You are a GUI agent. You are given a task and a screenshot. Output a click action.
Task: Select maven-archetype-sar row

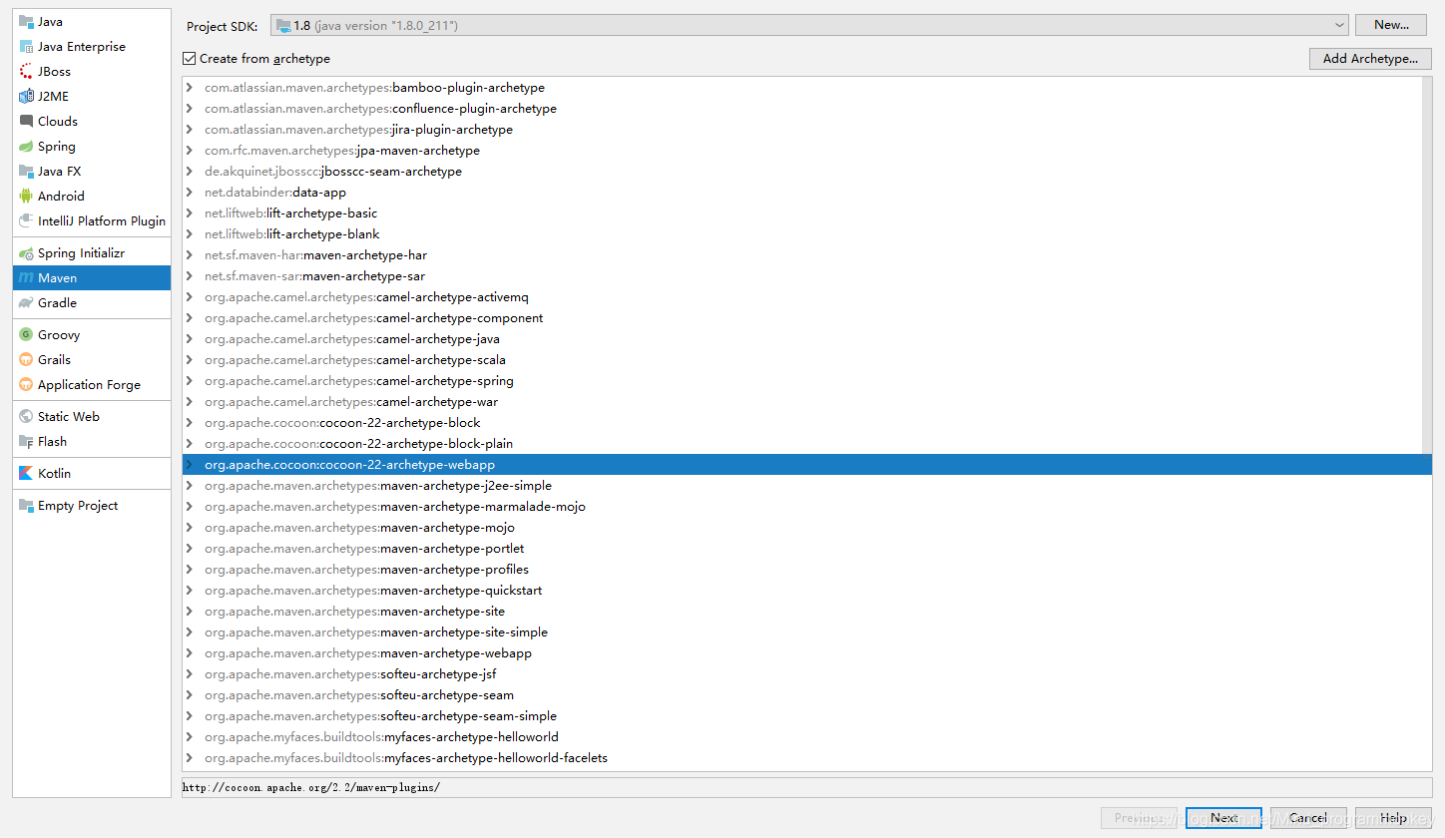point(802,276)
